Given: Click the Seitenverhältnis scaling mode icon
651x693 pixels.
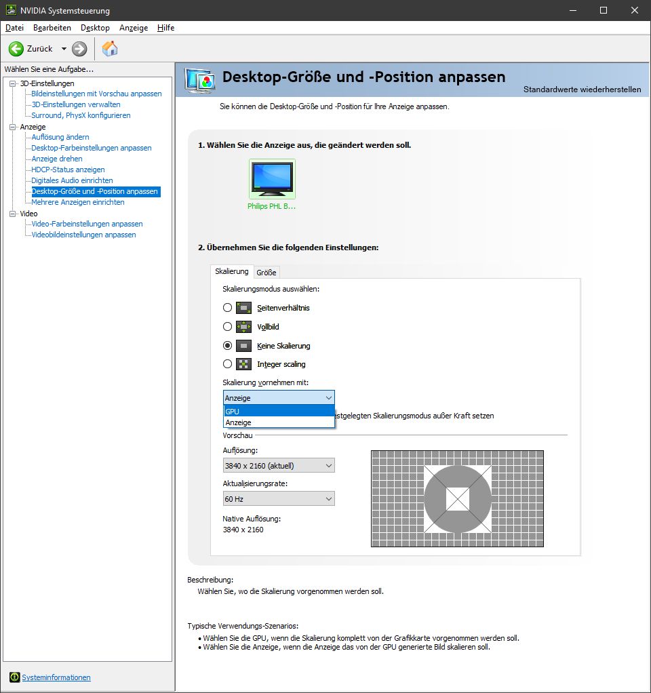Looking at the screenshot, I should (x=243, y=308).
